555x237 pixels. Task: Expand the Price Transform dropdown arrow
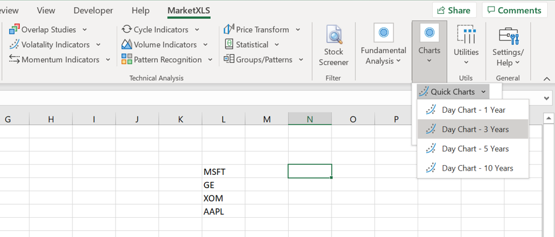point(298,30)
